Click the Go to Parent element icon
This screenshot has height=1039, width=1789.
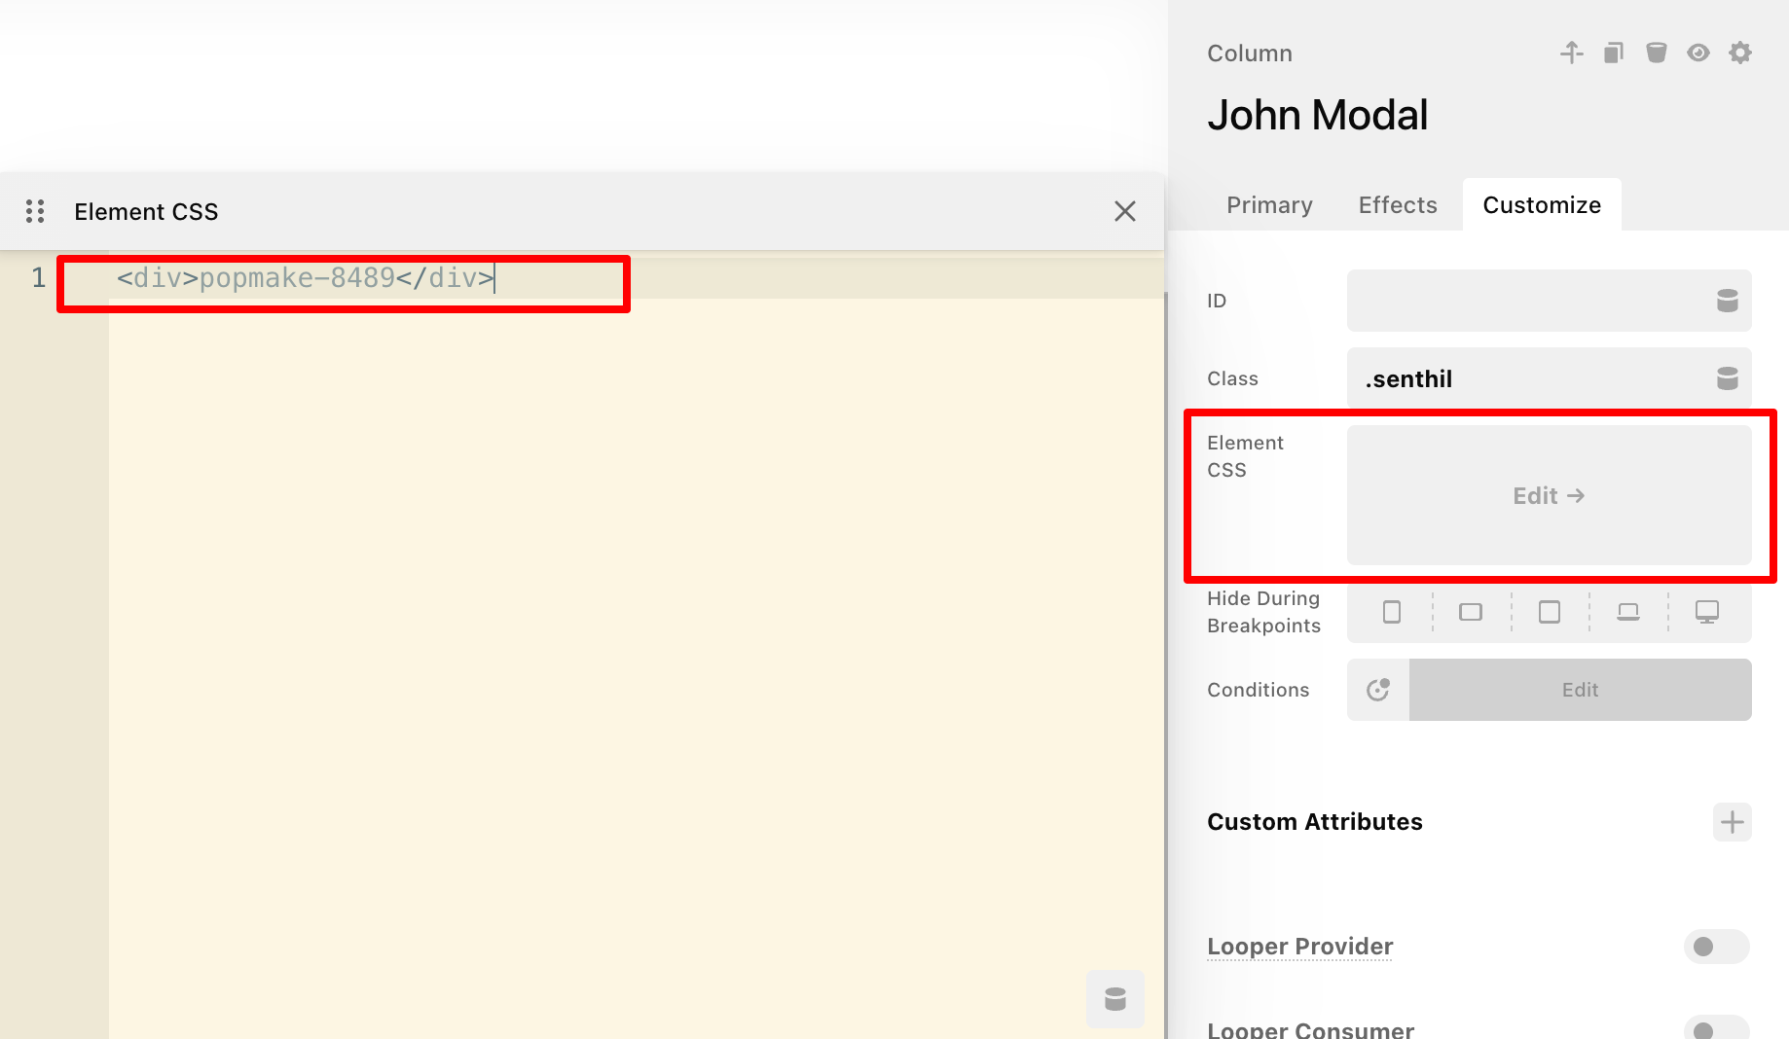[x=1571, y=53]
